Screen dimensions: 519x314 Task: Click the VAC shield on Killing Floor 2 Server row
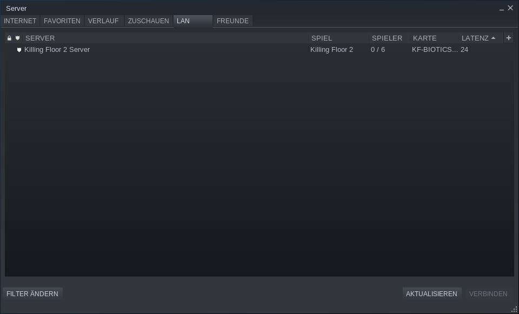[x=19, y=50]
